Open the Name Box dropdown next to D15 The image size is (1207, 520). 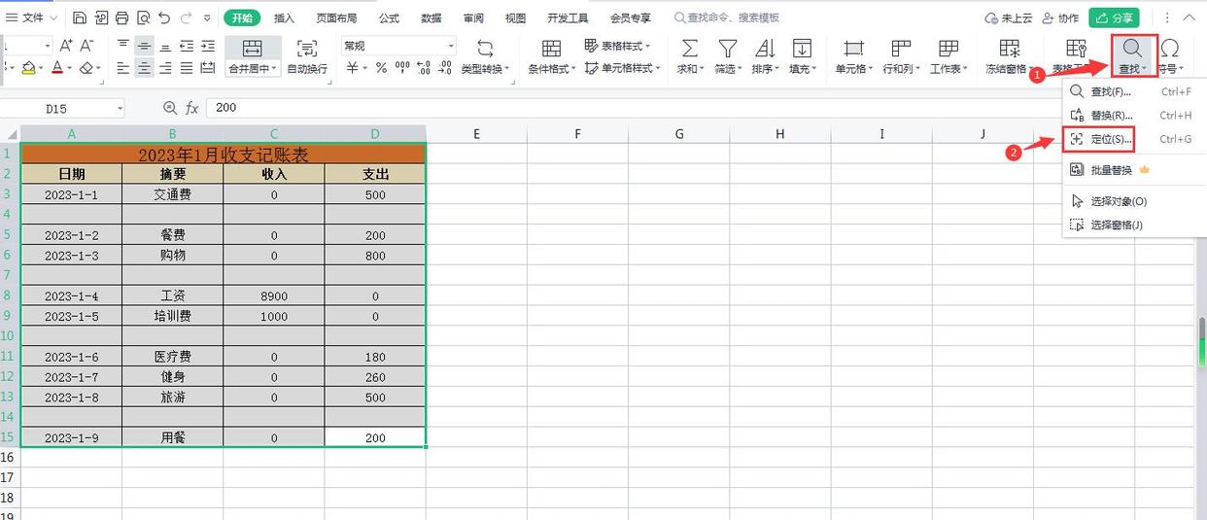[x=120, y=108]
